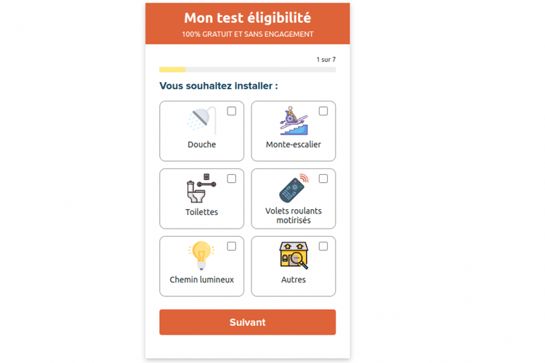Click the Mon test éligibilité header
Screen dimensions: 545x363
click(x=247, y=18)
